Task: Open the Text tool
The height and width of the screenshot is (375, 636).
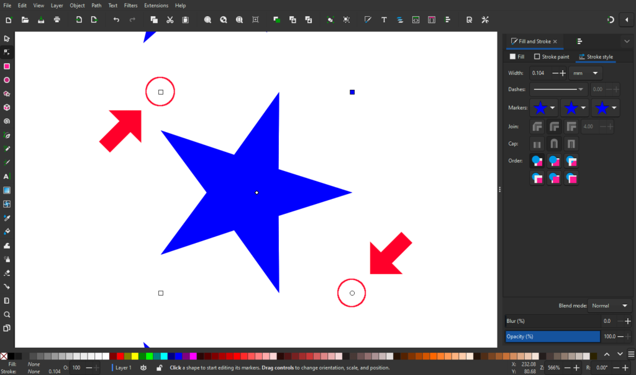Action: point(7,176)
